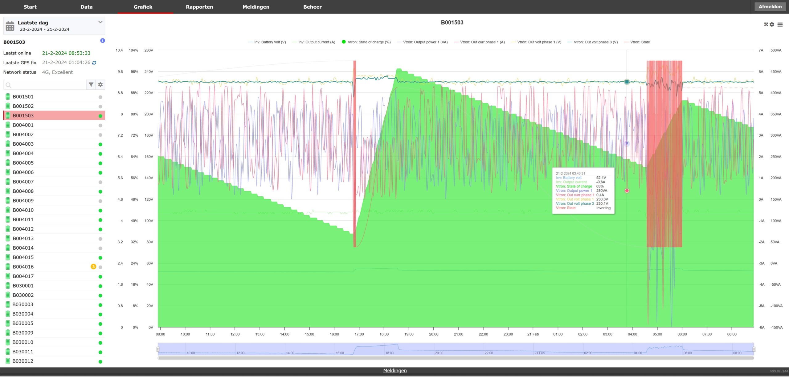Switch to the Rapporten tab

199,7
